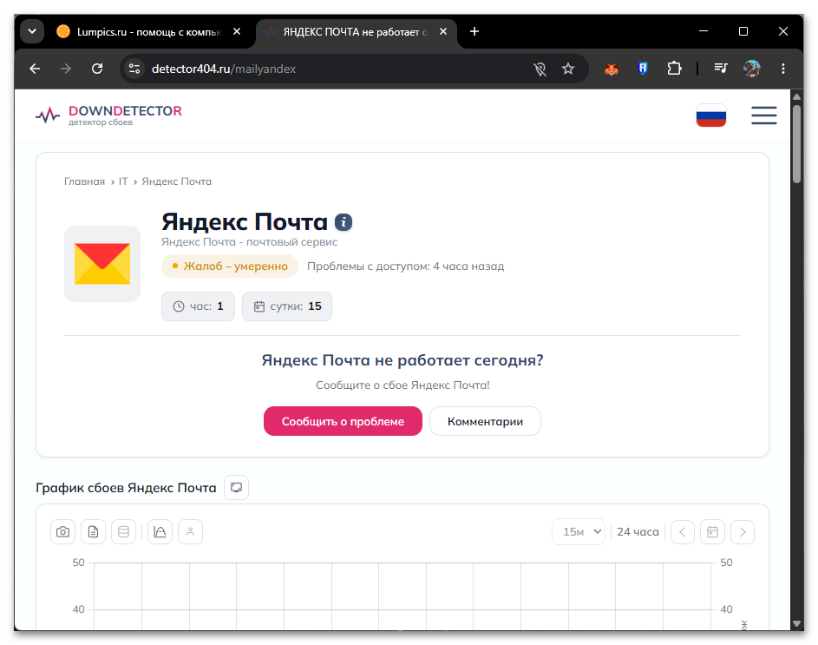Screen dimensions: 818x645
Task: Toggle the user icon in chart toolbar
Action: 191,532
